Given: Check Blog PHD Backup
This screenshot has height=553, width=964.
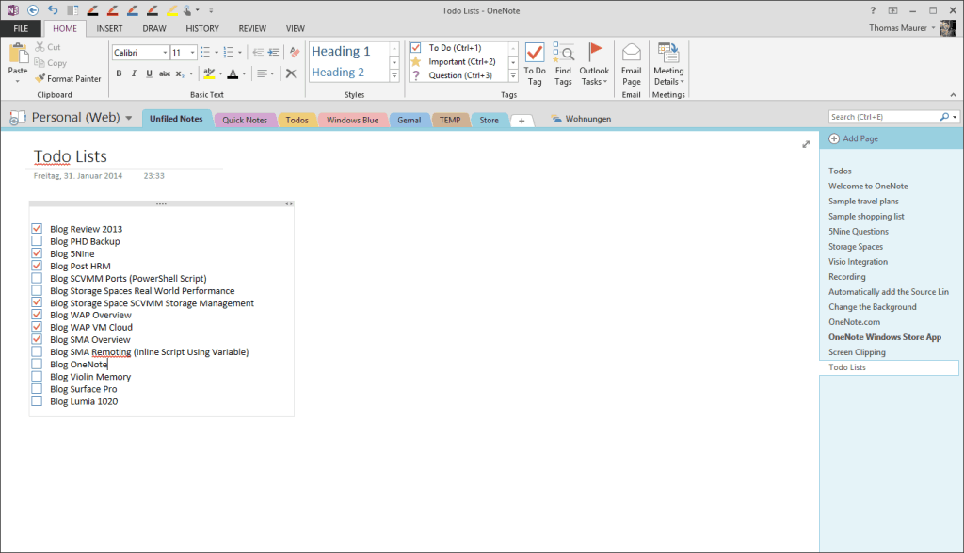Looking at the screenshot, I should coord(37,241).
